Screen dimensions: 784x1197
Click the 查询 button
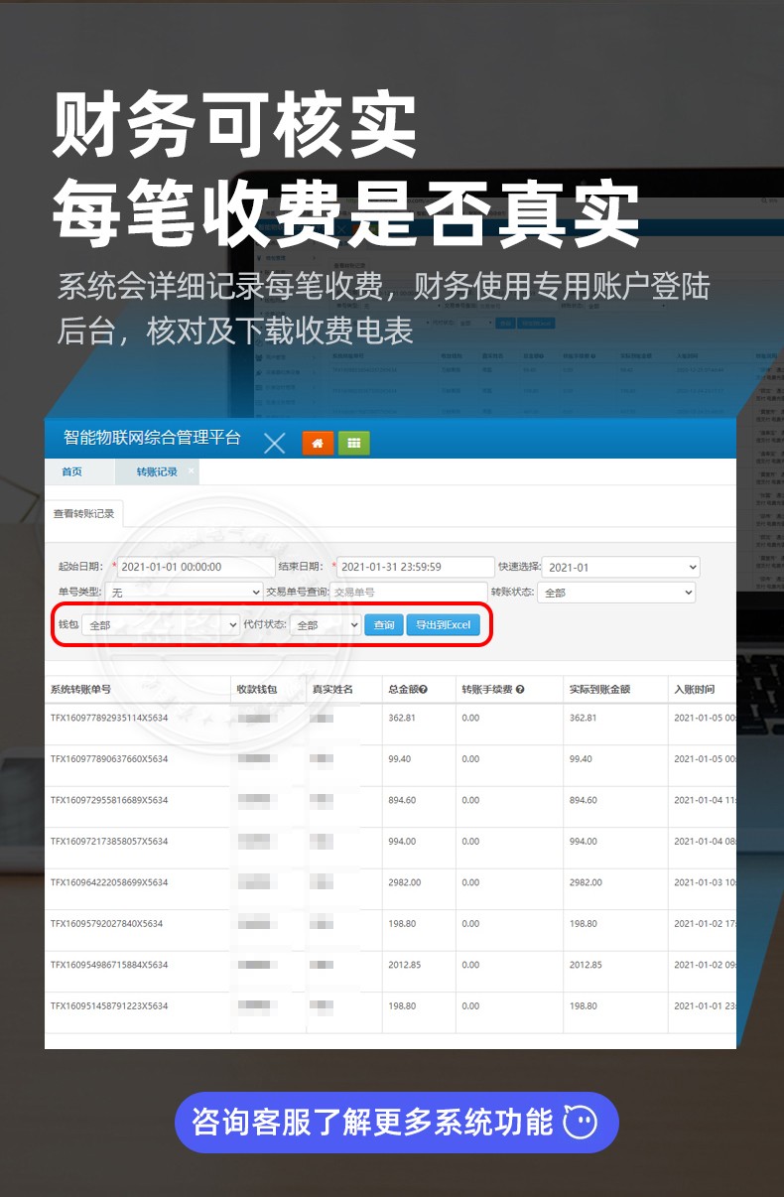[383, 625]
